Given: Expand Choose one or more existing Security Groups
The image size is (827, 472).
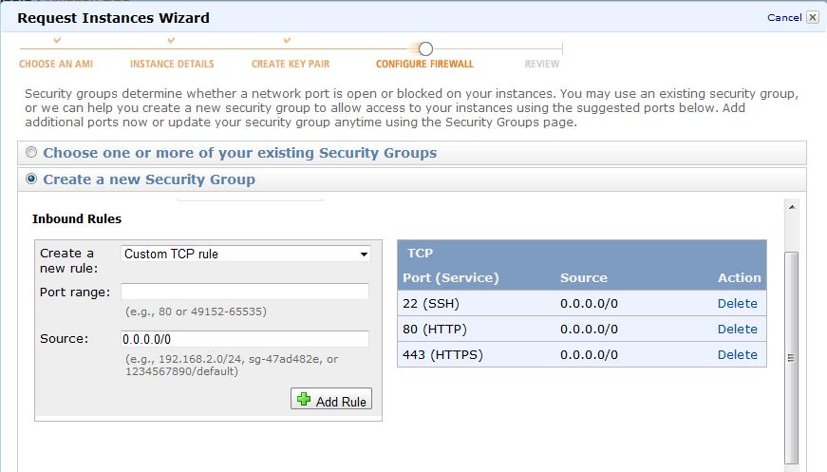Looking at the screenshot, I should coord(239,153).
